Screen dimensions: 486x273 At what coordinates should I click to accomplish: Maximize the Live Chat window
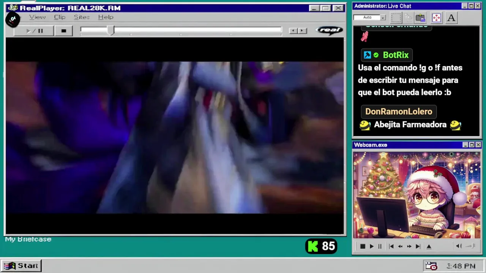(x=471, y=6)
